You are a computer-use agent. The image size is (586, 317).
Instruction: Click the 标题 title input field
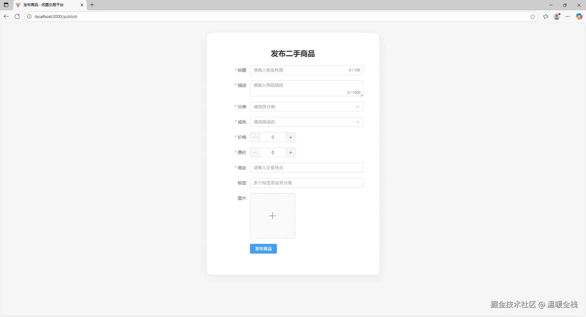pyautogui.click(x=306, y=70)
